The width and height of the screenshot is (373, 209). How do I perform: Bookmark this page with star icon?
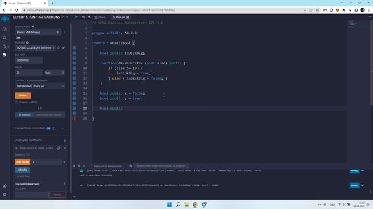317,10
